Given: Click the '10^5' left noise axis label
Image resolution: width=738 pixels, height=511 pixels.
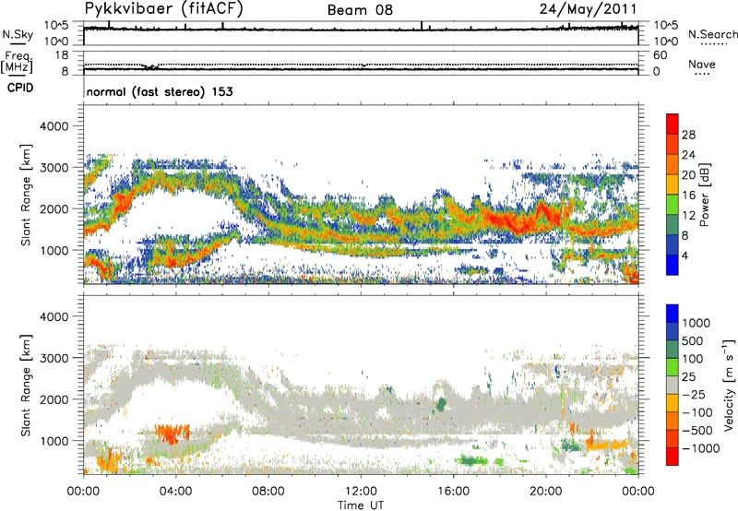Looking at the screenshot, I should pyautogui.click(x=56, y=26).
